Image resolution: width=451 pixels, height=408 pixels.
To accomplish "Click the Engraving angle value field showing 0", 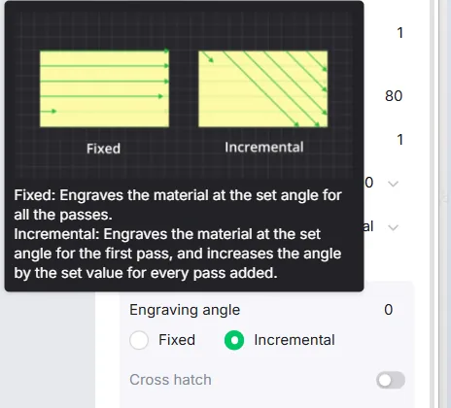I will coord(389,310).
